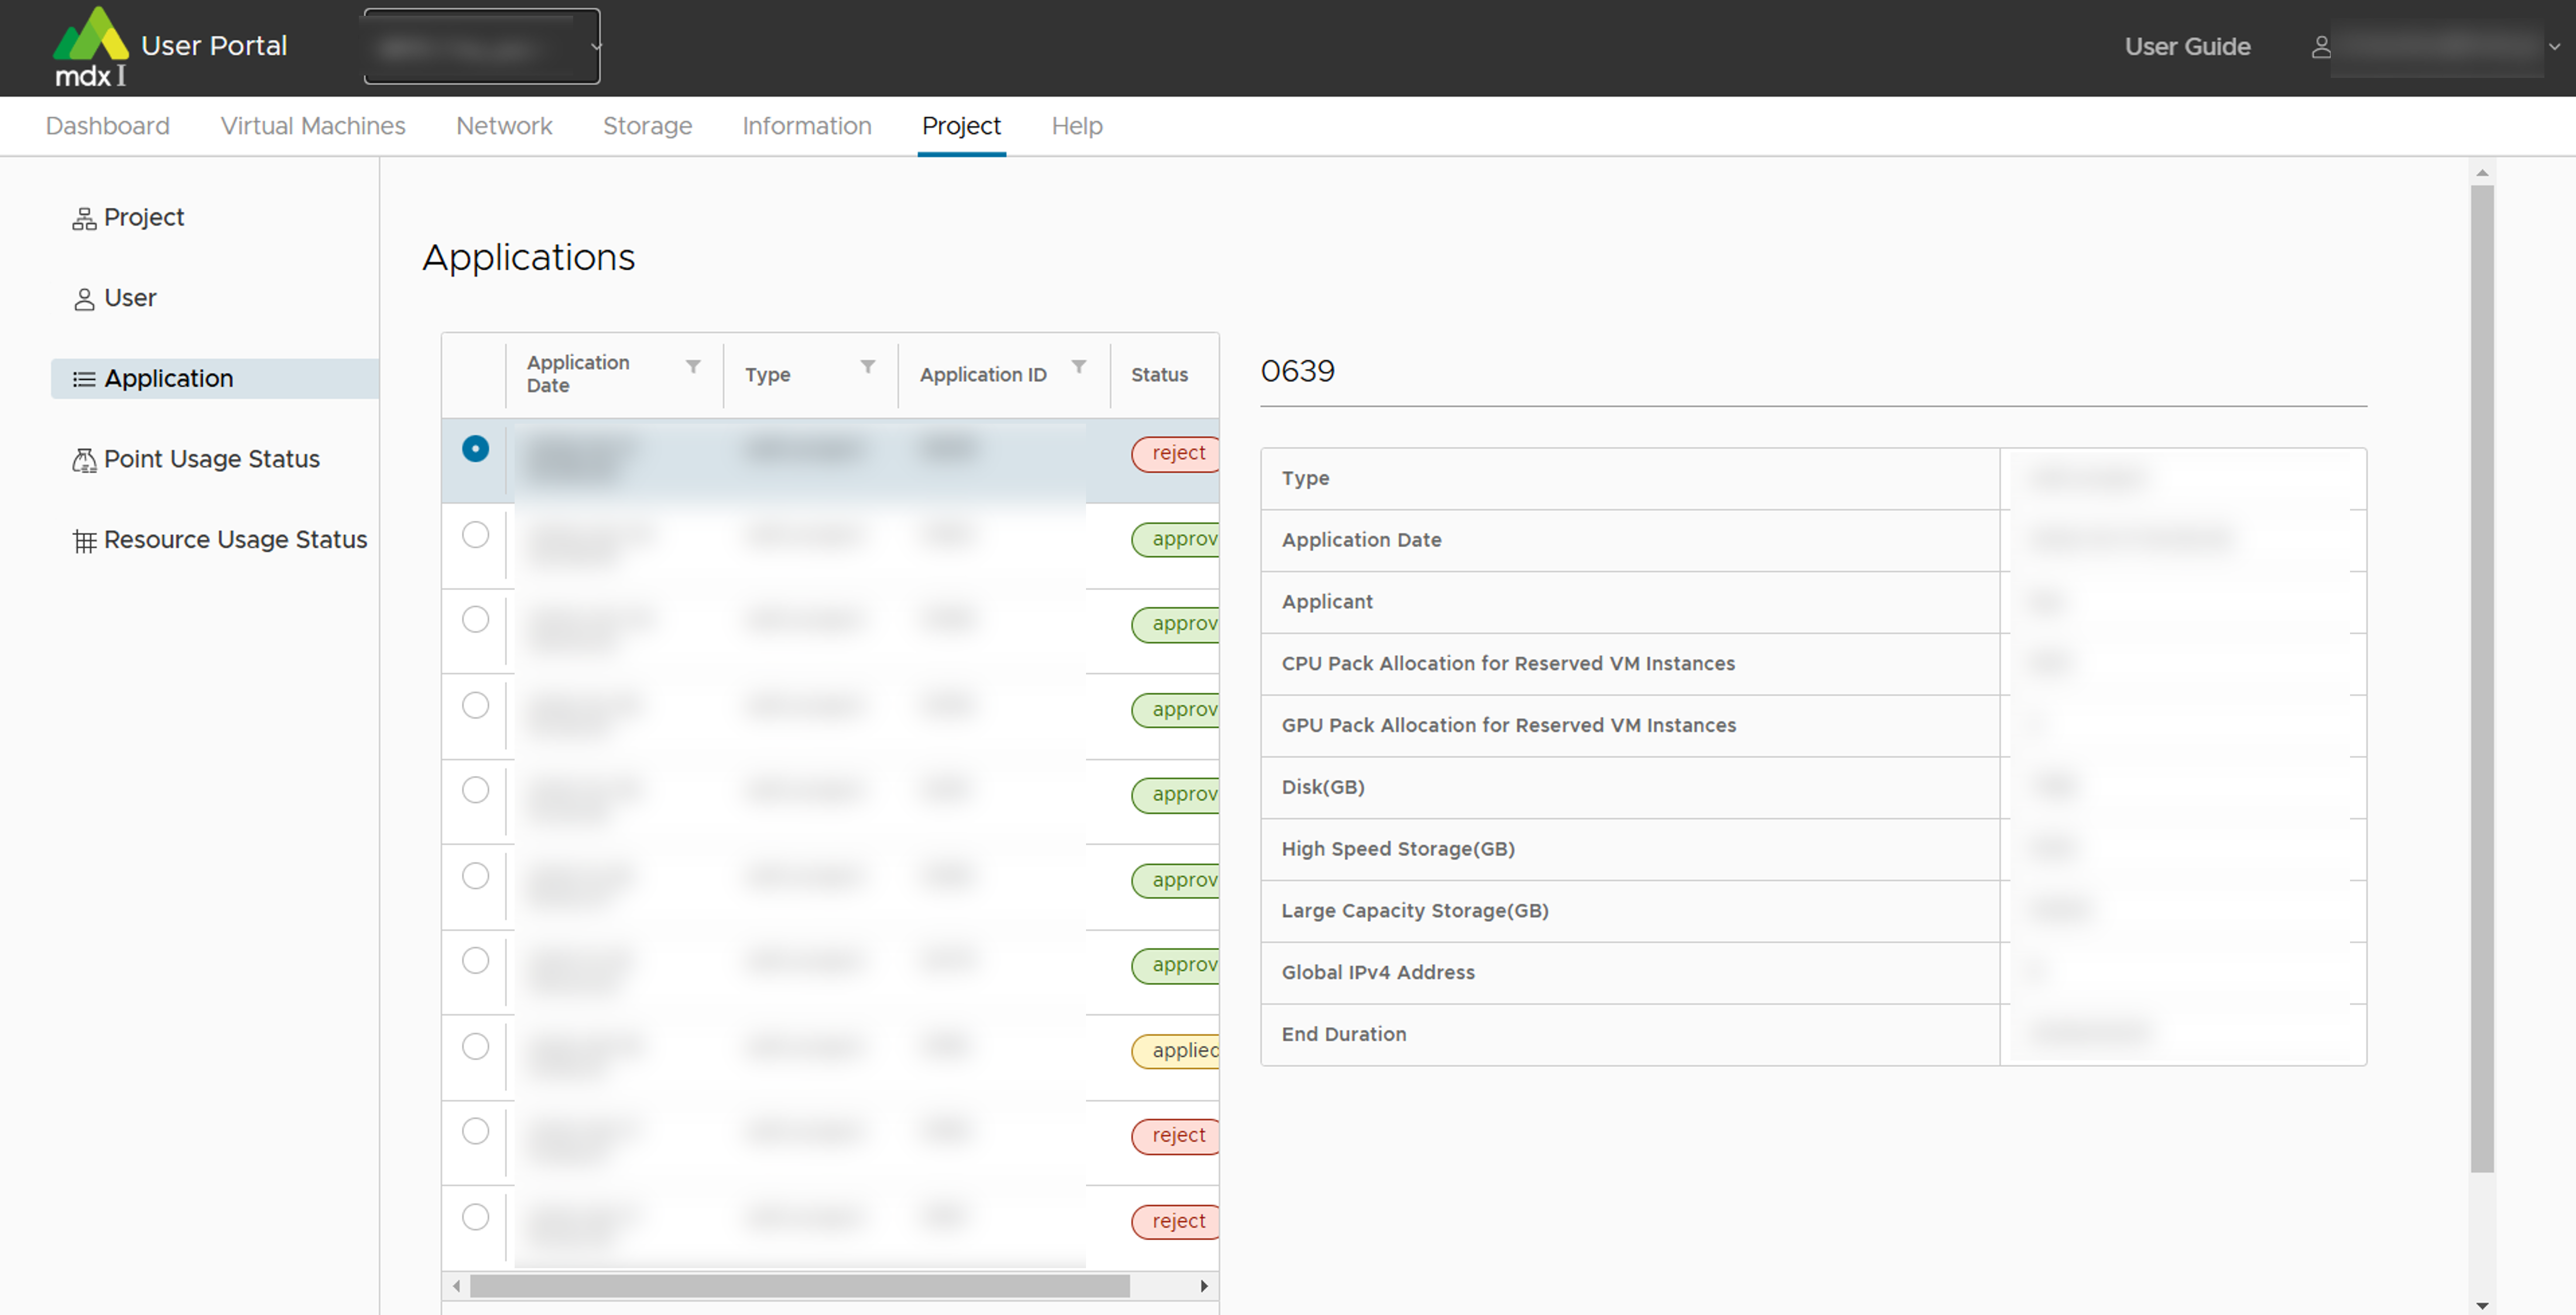Select radio button for the applied row
The image size is (2576, 1315).
click(x=475, y=1046)
